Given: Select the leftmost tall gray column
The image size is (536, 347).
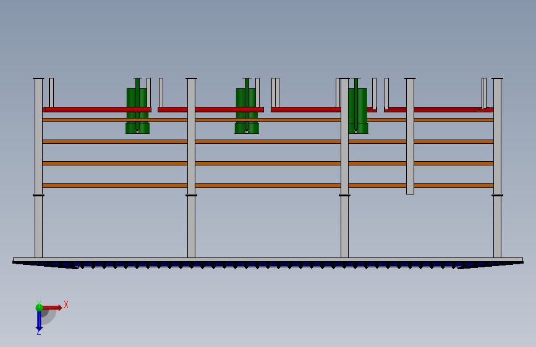Looking at the screenshot, I should (38, 168).
